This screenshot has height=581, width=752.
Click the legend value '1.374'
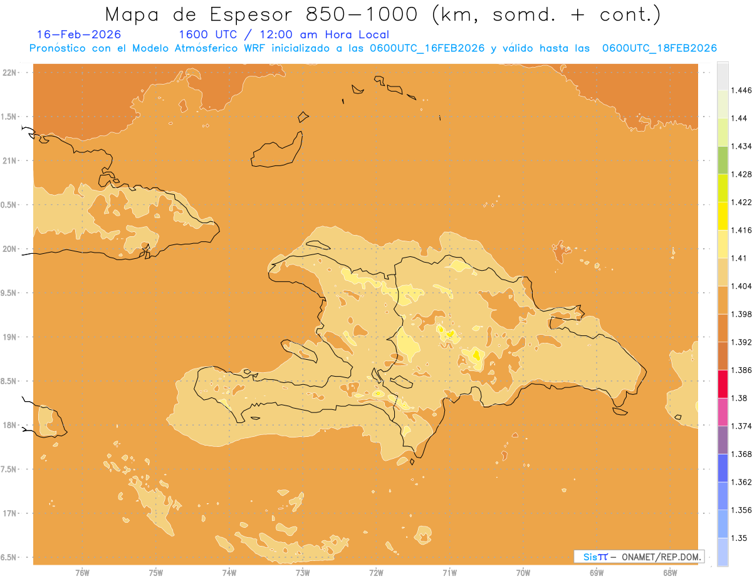741,426
